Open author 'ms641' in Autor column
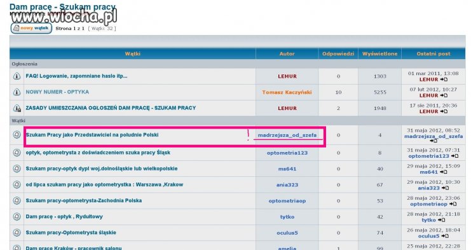The image size is (471, 250). (x=287, y=169)
